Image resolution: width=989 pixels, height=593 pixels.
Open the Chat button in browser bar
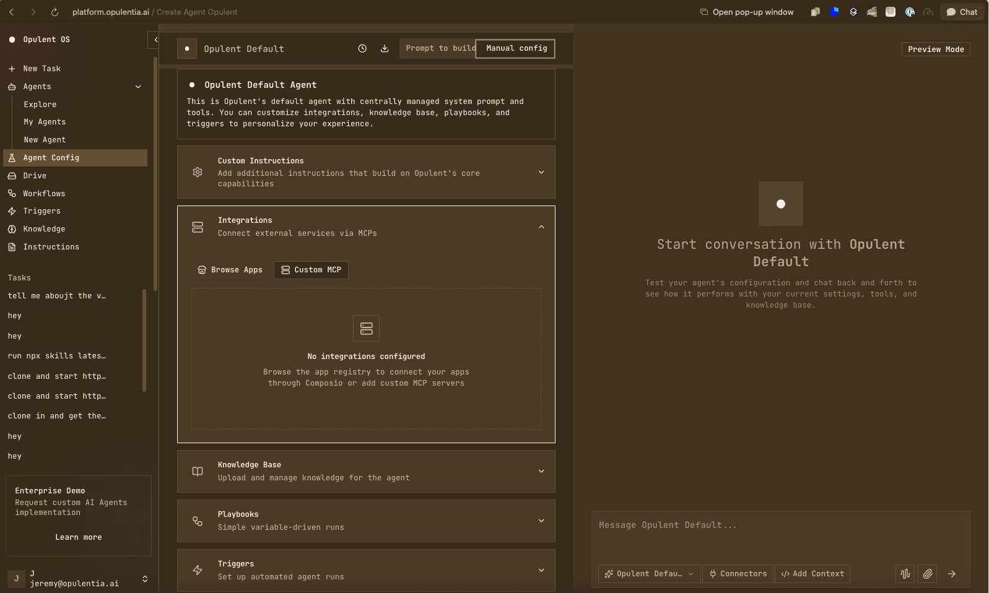click(962, 12)
